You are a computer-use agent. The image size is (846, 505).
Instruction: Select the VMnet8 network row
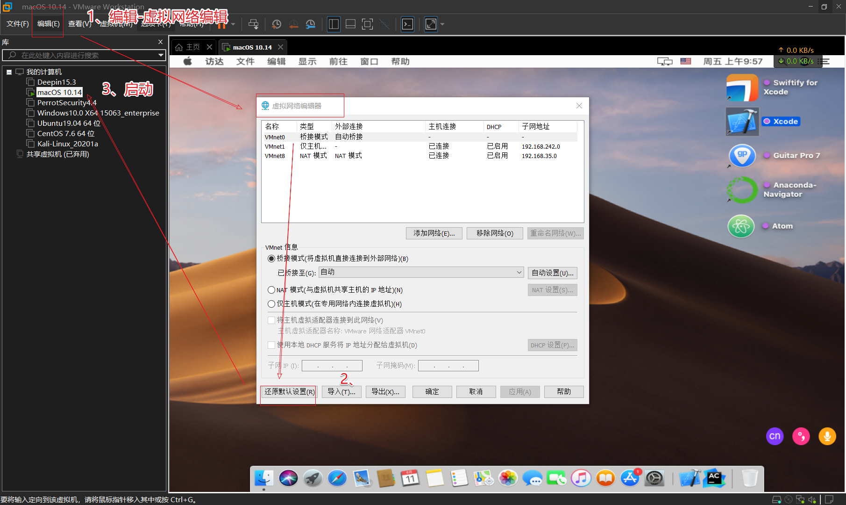[420, 156]
